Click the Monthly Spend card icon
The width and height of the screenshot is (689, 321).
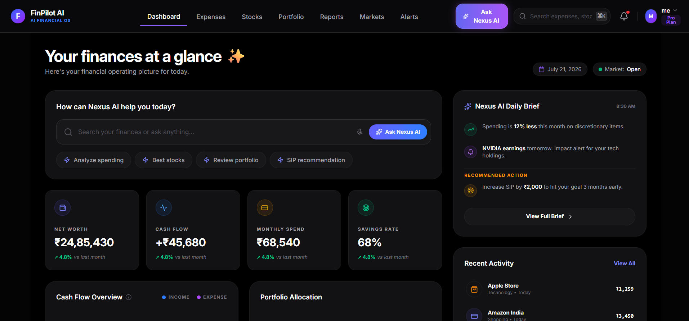(x=265, y=208)
